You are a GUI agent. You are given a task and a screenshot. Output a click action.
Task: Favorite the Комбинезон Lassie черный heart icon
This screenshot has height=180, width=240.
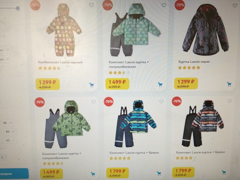click(x=92, y=5)
